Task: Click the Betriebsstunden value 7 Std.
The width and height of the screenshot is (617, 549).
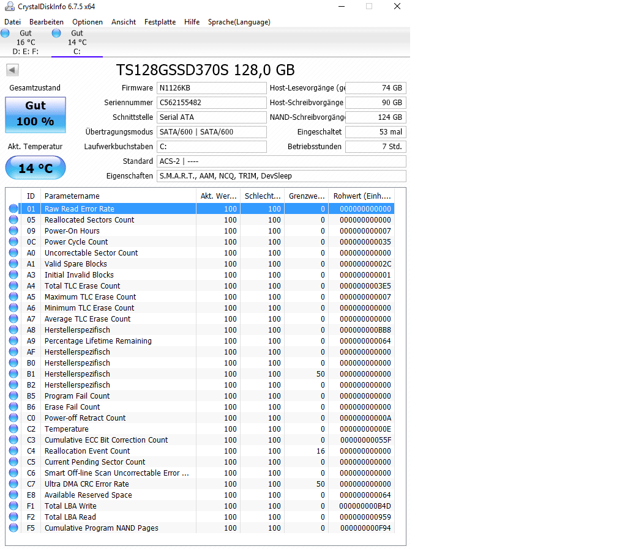Action: [376, 147]
